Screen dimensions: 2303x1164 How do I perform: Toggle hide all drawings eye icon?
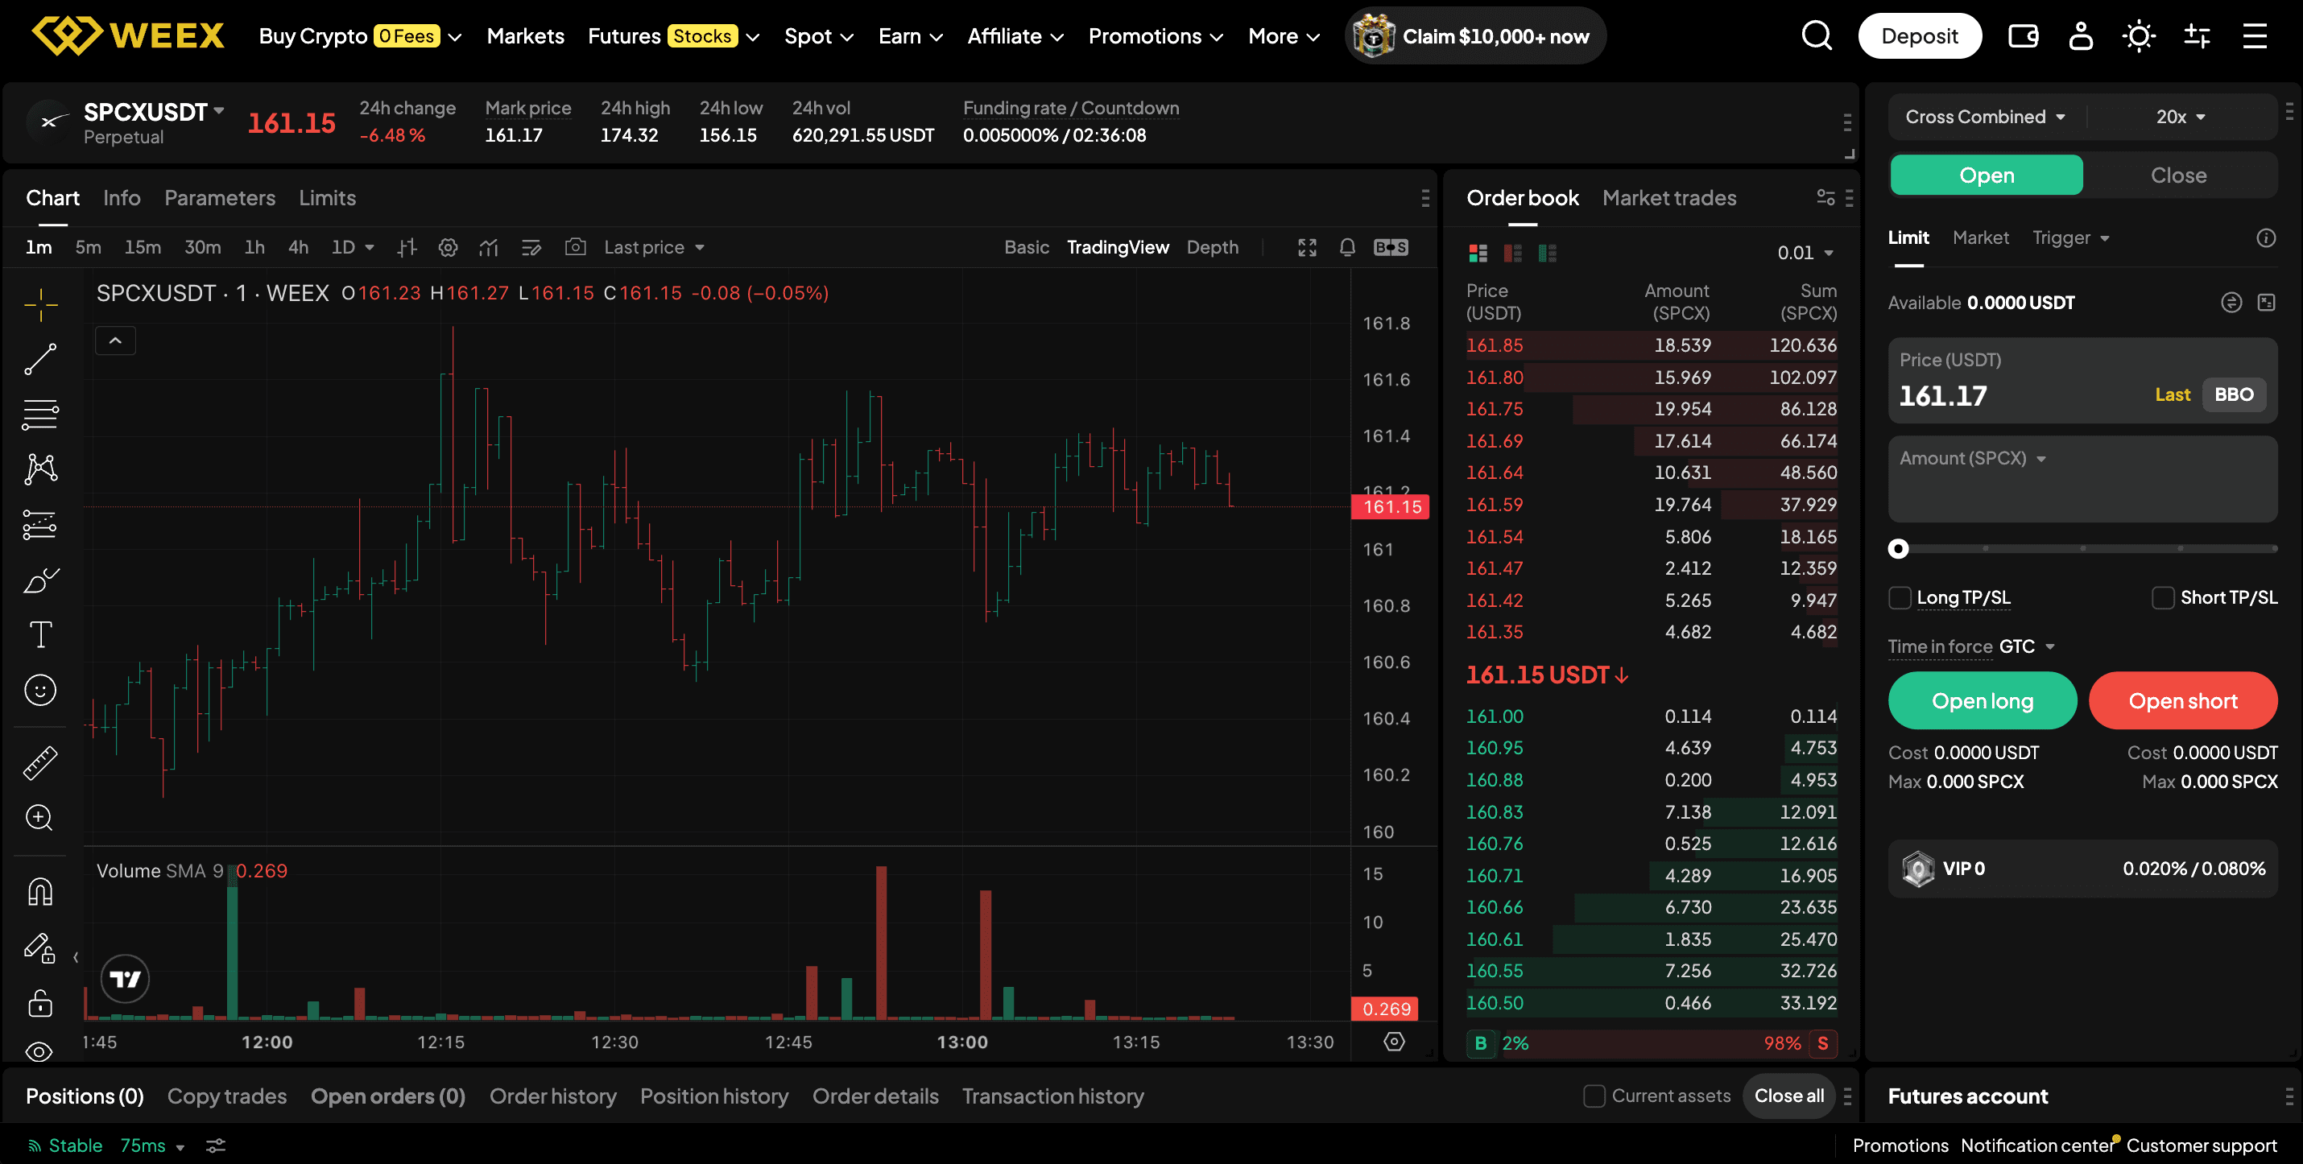point(40,1052)
